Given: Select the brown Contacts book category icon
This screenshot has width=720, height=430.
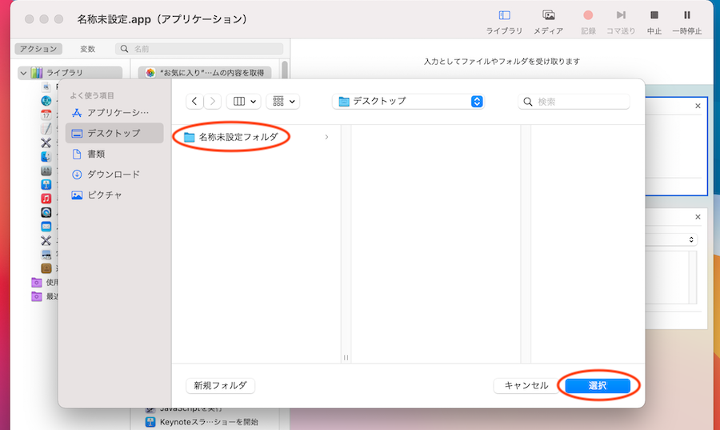Looking at the screenshot, I should 46,268.
